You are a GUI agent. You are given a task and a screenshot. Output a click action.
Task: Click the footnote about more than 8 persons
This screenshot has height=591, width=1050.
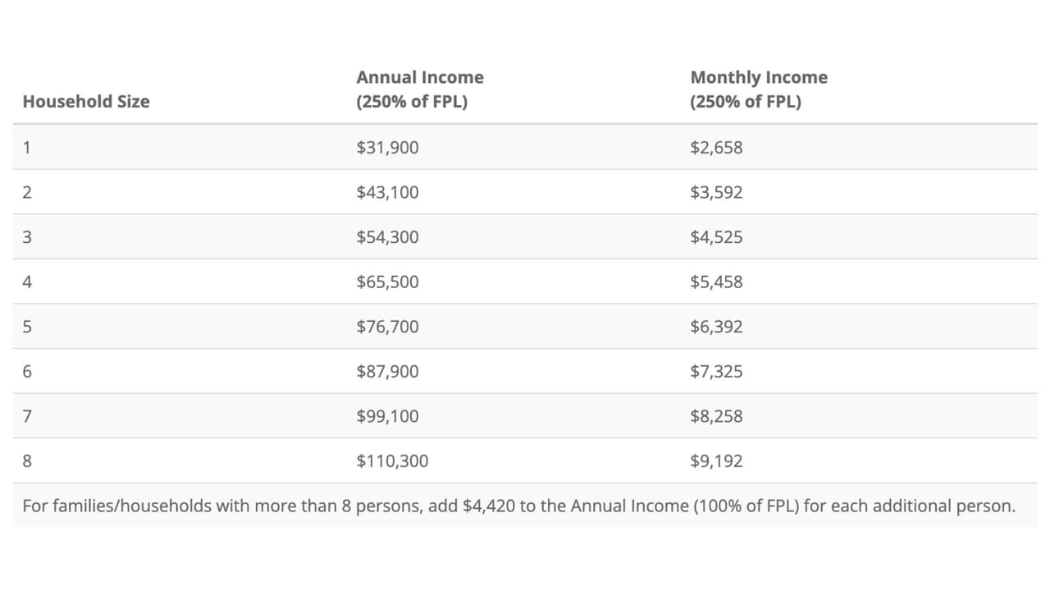click(518, 506)
